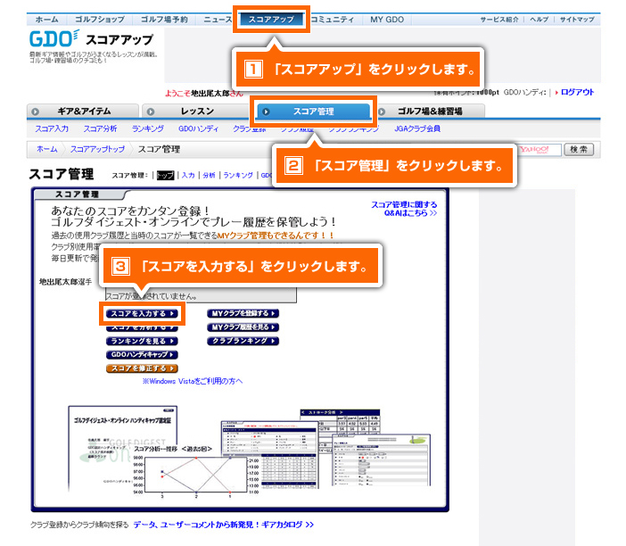
Task: Click the GDOハンディキャップ button
Action: 142,355
